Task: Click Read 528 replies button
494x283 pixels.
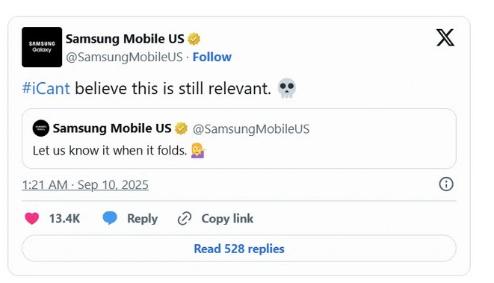Action: click(239, 249)
